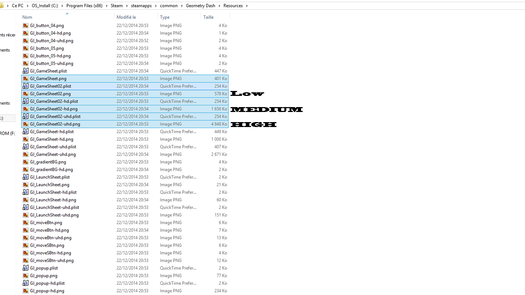Click the GJ_popup.png image icon
525x295 pixels.
point(25,276)
